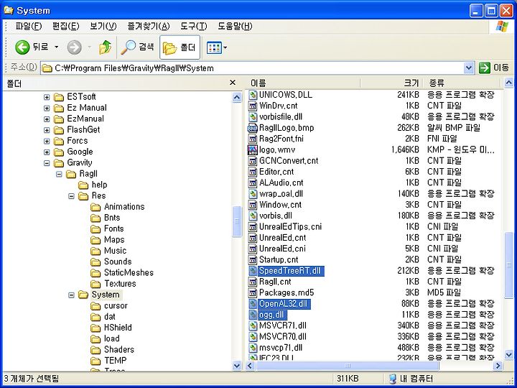Select the file name vorbisfile.dll

coord(281,117)
